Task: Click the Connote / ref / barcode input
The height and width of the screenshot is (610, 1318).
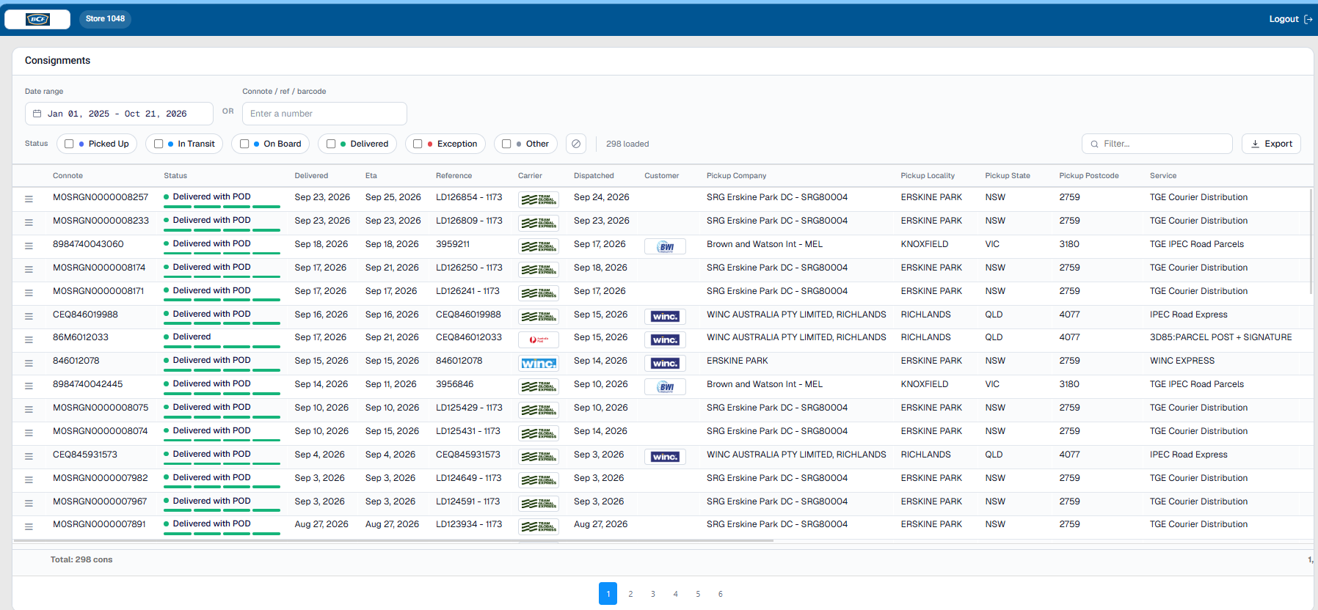Action: [x=324, y=114]
